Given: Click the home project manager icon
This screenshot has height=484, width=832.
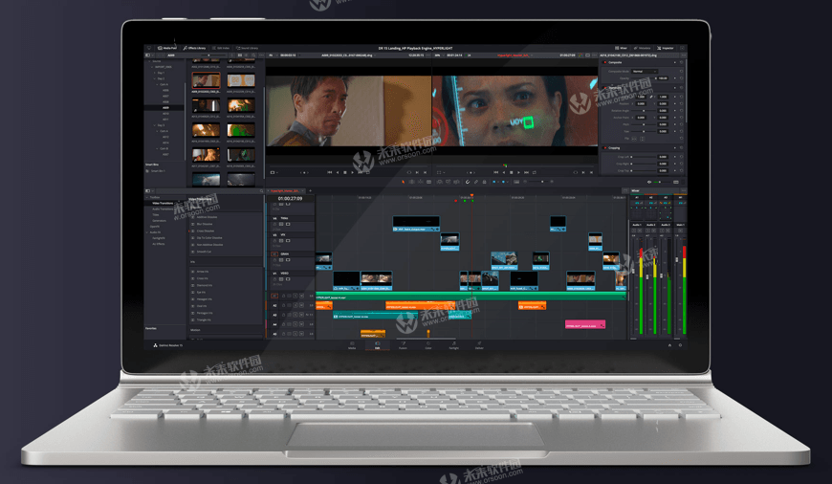Looking at the screenshot, I should pyautogui.click(x=669, y=345).
